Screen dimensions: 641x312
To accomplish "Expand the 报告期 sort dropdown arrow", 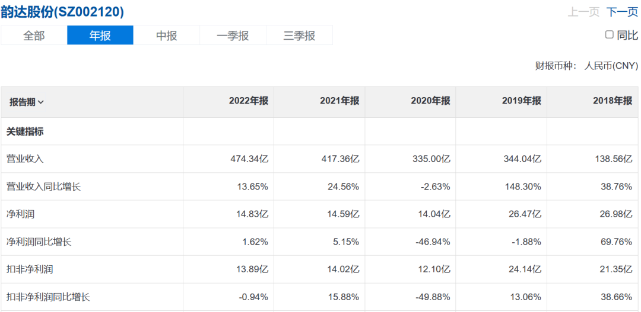I will (41, 102).
